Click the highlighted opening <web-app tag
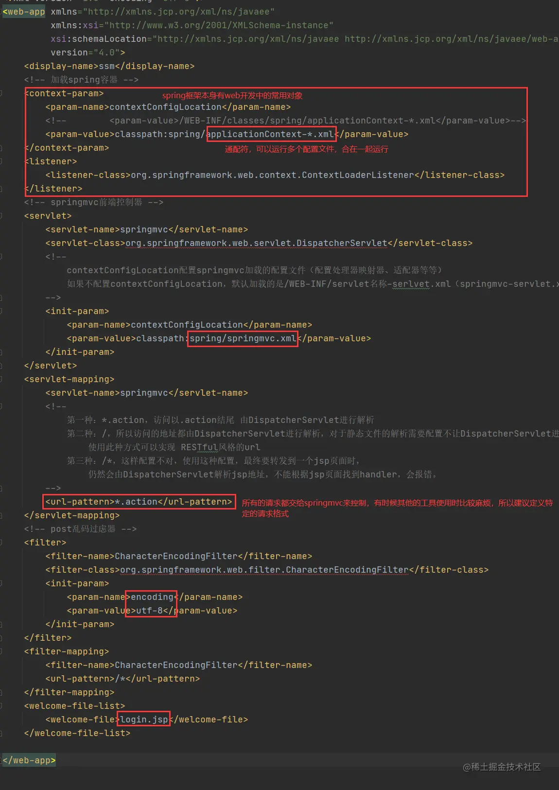This screenshot has height=790, width=559. click(24, 12)
